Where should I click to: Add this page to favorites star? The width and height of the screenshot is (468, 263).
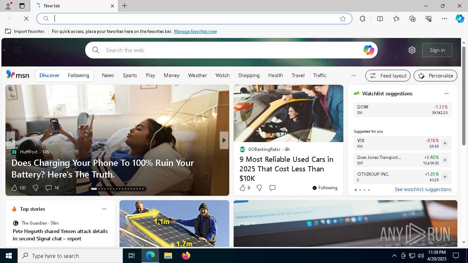[343, 19]
